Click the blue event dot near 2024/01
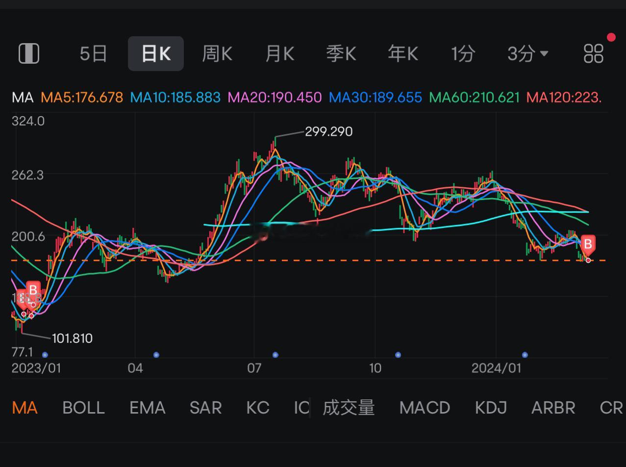Screen dimensions: 626x467 [525, 355]
